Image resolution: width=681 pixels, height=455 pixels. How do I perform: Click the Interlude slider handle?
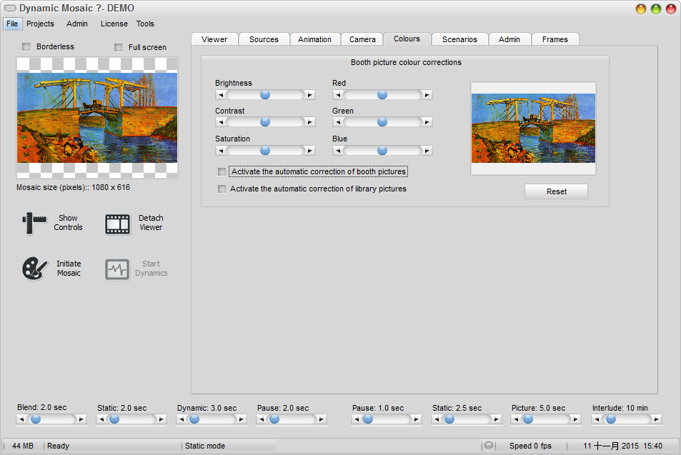[610, 419]
